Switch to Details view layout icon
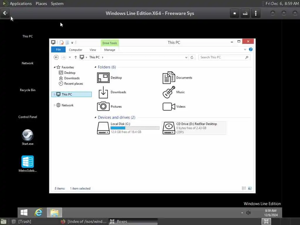This screenshot has width=300, height=225. click(x=244, y=188)
